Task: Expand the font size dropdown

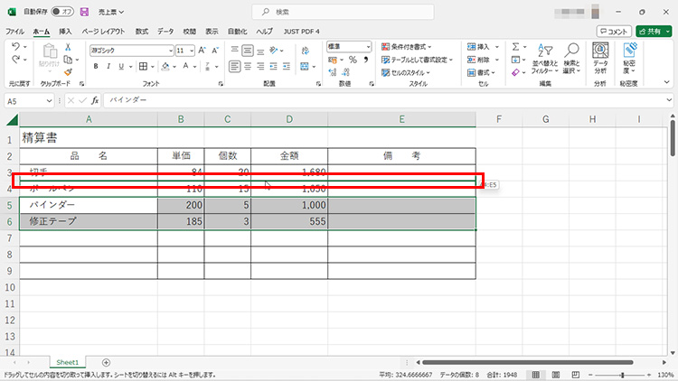Action: click(x=192, y=51)
